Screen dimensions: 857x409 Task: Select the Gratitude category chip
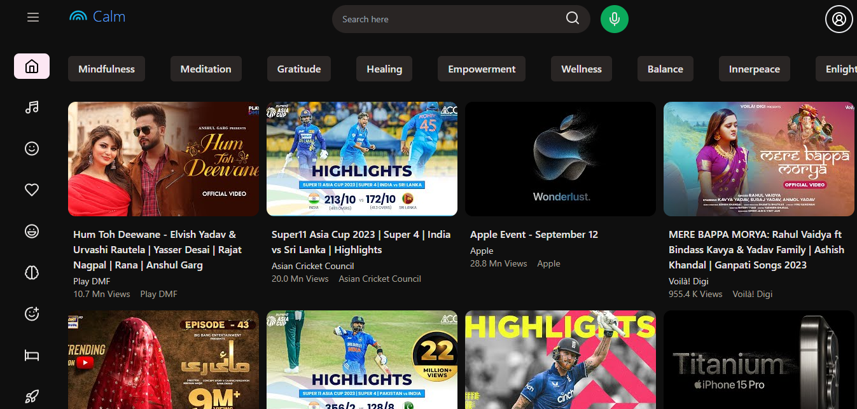click(299, 69)
